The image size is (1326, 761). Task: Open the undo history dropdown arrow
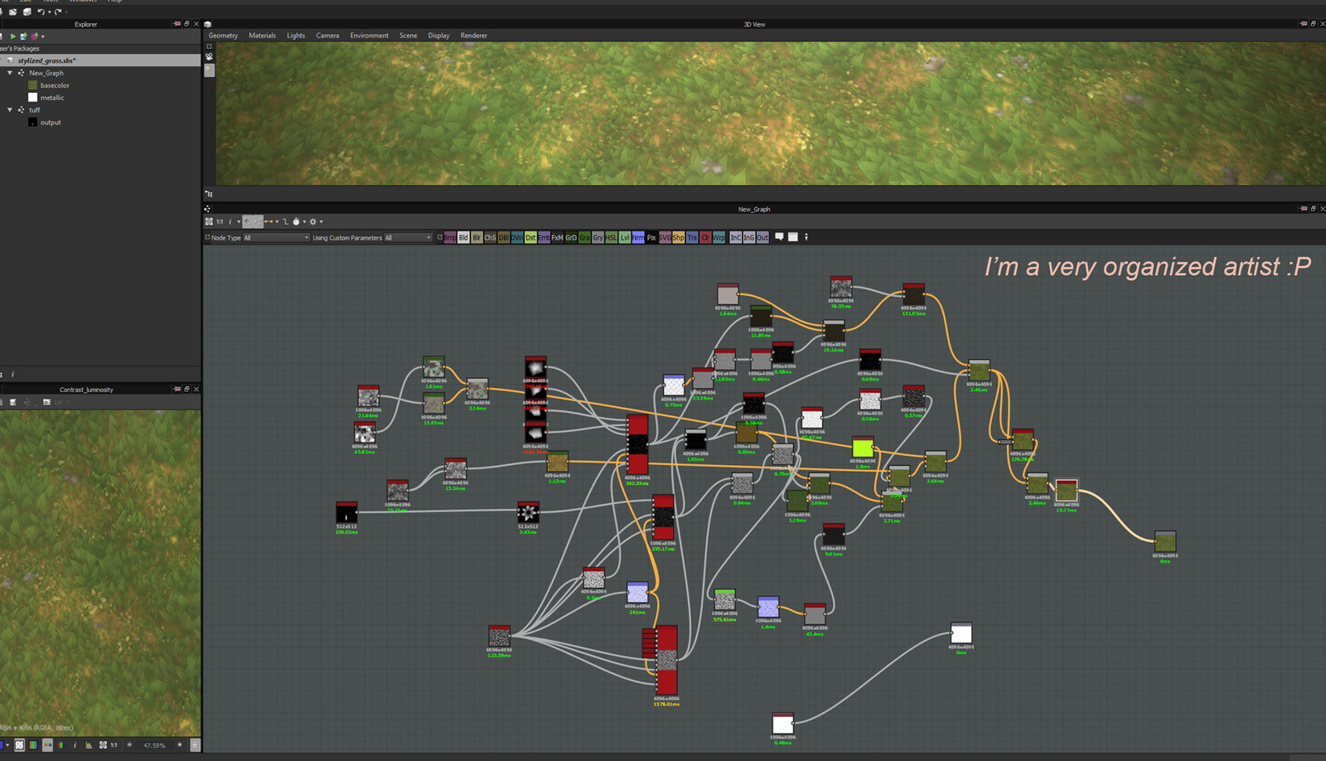tap(50, 12)
